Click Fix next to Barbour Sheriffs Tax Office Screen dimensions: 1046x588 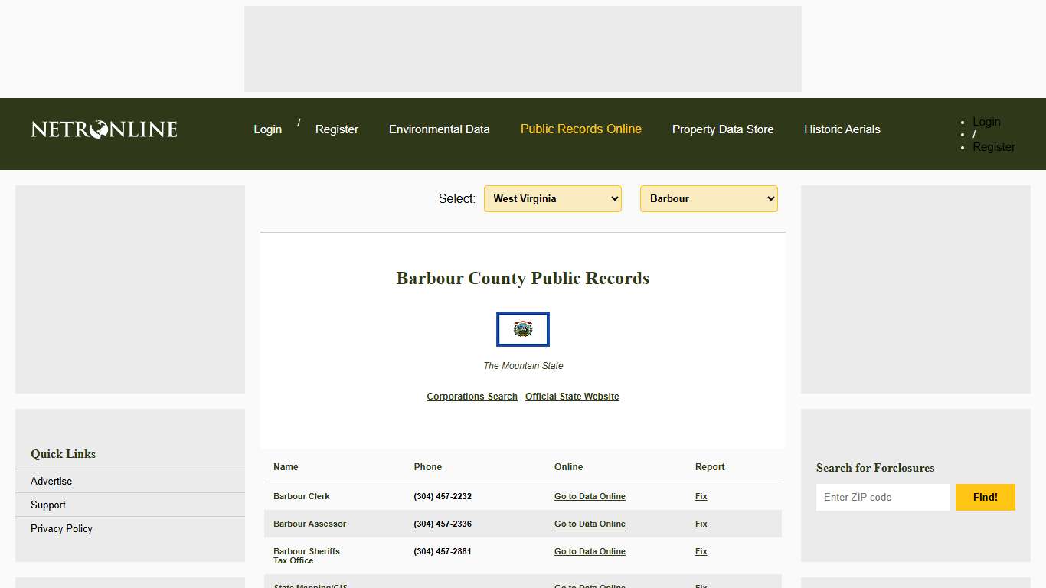pos(701,551)
